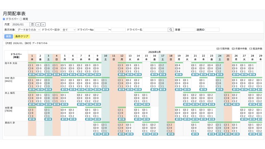Open the 表示対象 dropdown showing データありのみ

pos(28,30)
